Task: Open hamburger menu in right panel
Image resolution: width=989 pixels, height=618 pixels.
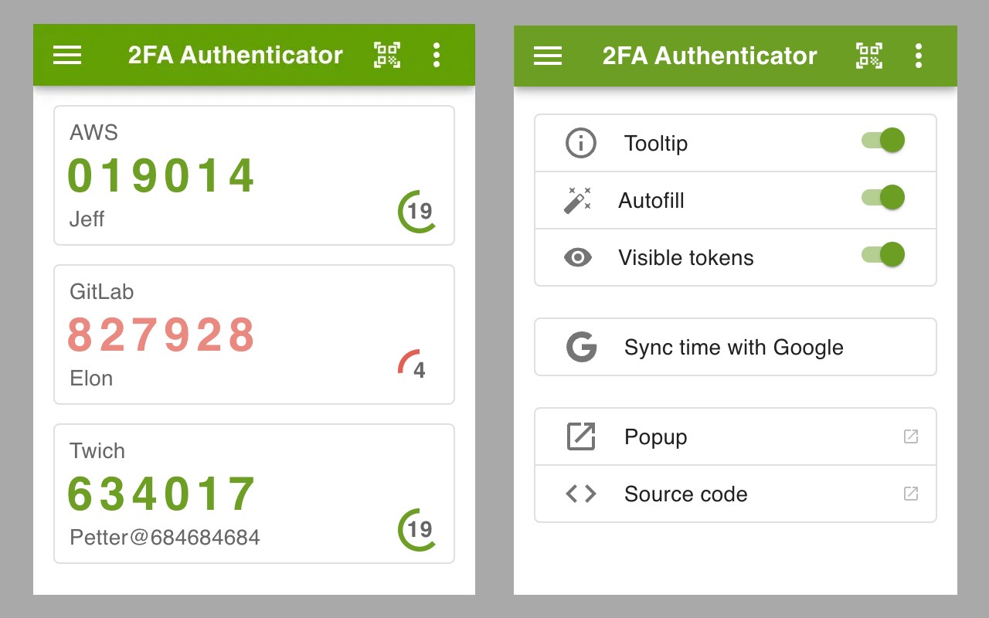Action: pos(548,56)
